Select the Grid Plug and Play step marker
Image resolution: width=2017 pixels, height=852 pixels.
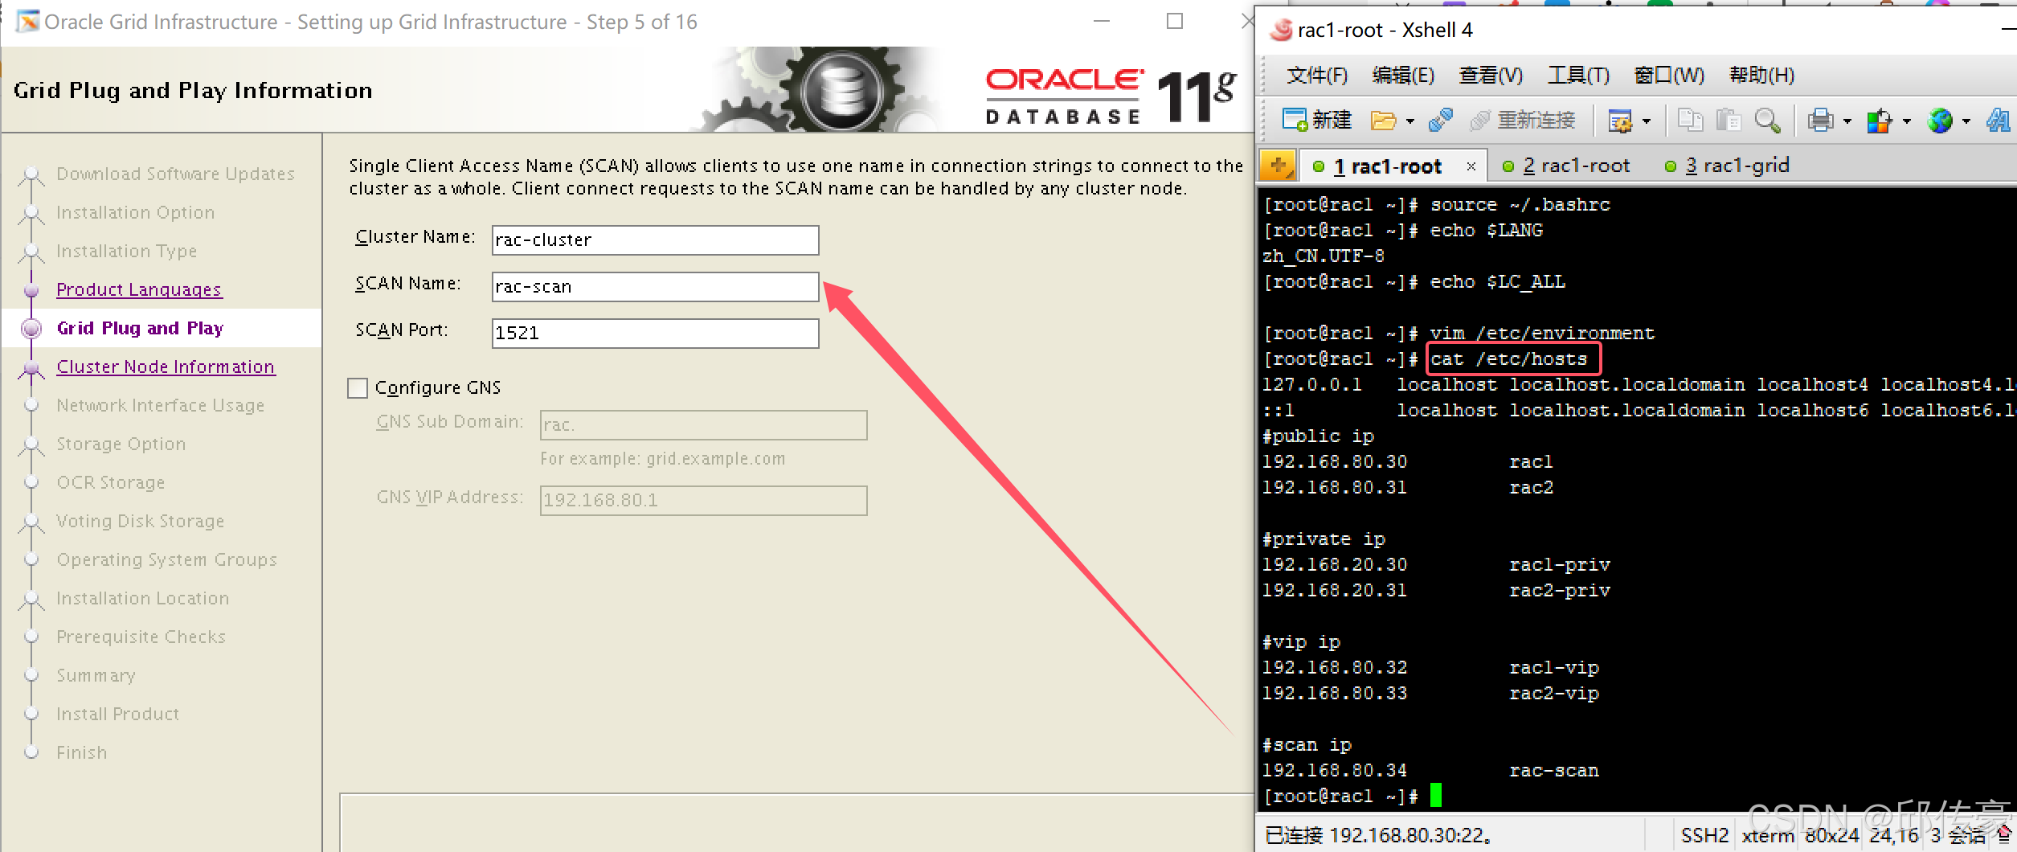[x=32, y=328]
